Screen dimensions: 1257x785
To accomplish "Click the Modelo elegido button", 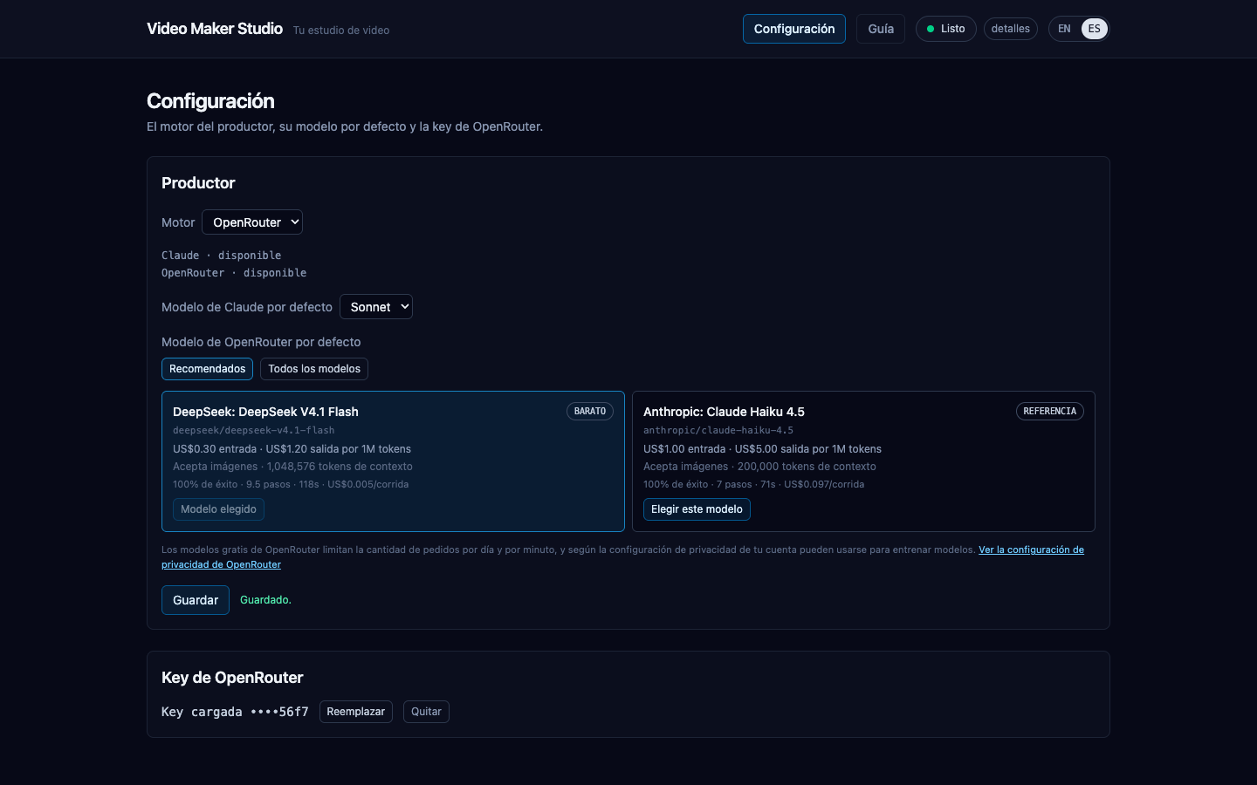I will (218, 509).
